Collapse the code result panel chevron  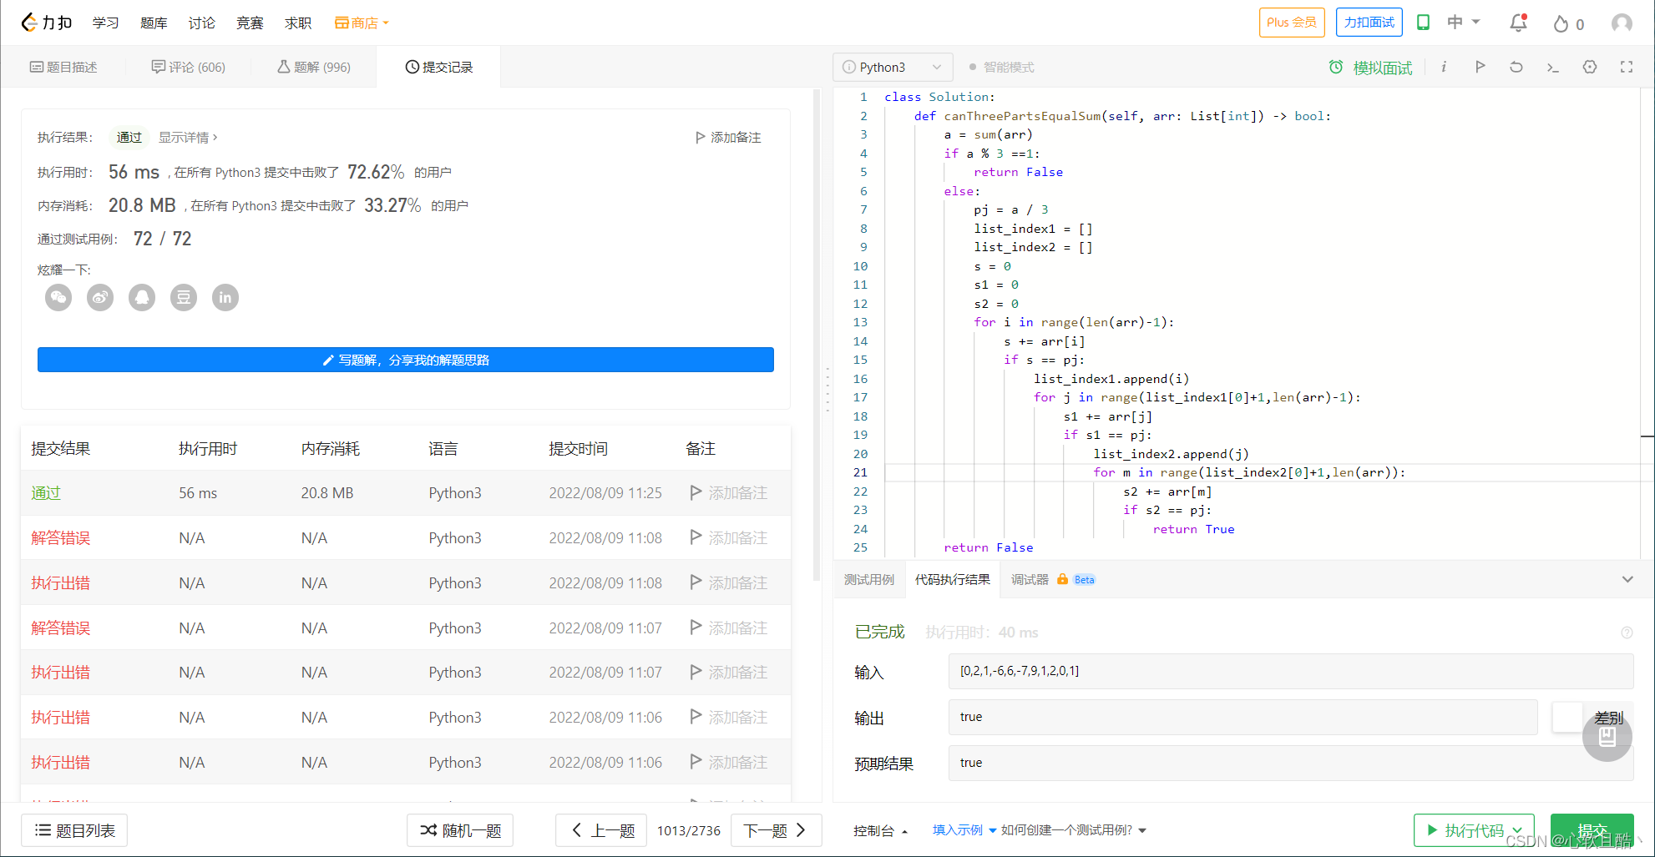click(1627, 580)
